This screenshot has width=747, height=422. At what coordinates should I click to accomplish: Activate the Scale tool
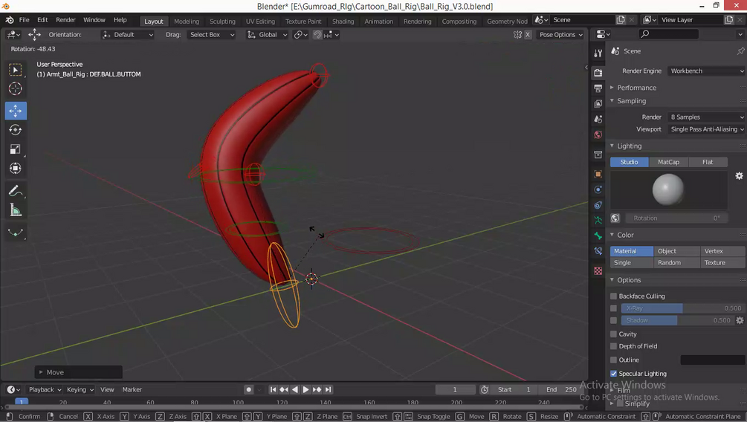16,149
